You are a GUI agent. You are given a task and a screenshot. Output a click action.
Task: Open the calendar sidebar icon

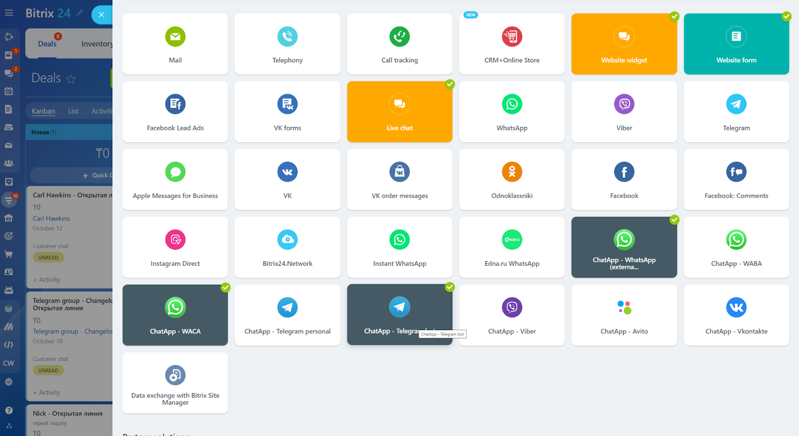[8, 91]
